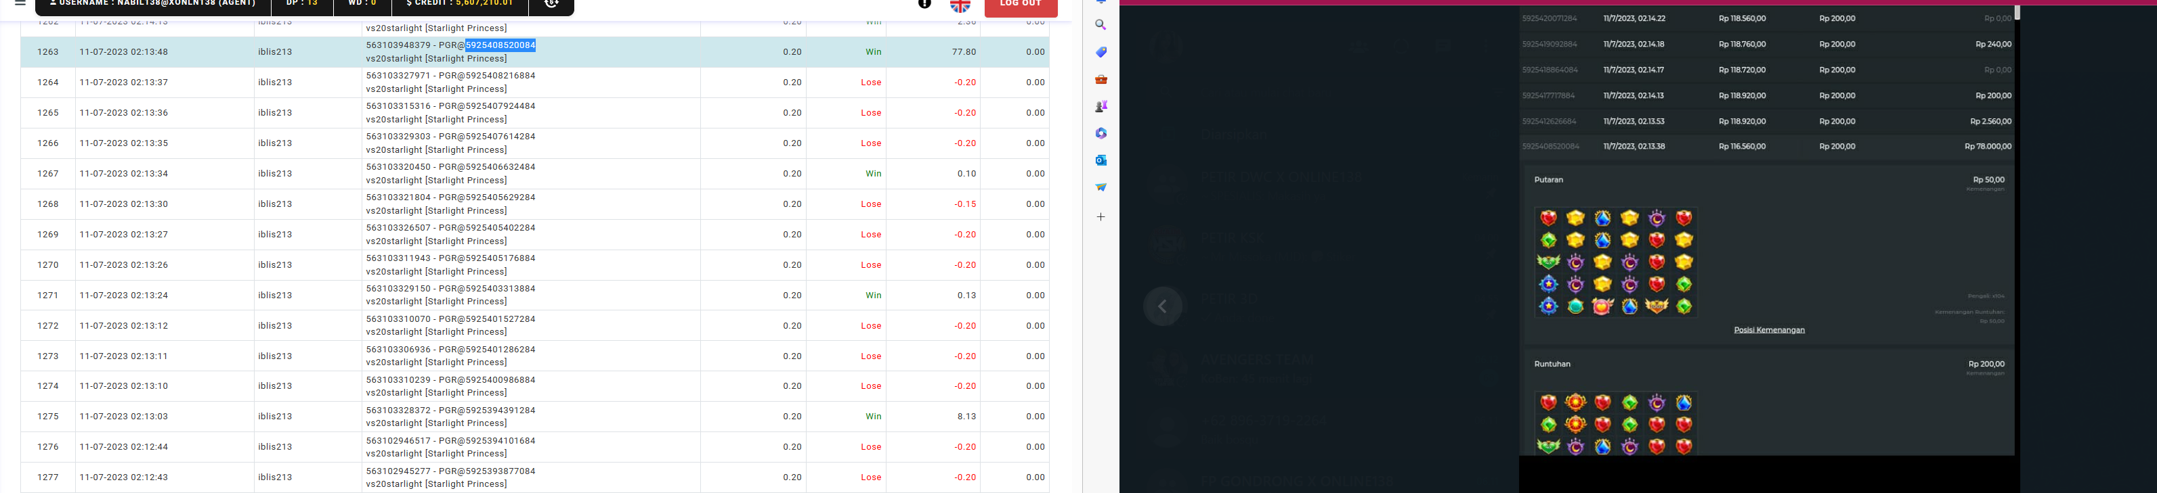Click the CREDIT balance display
The image size is (2157, 493).
(460, 3)
